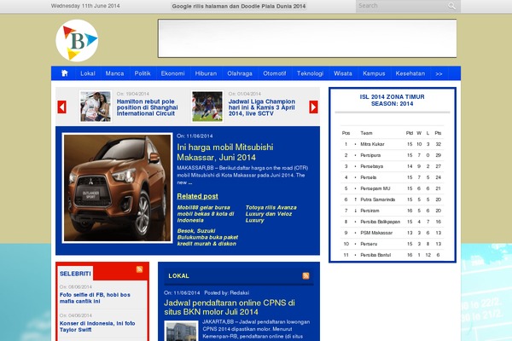Screen dimensions: 512x341
Task: Click the Mitsubishi Outlander car image
Action: (117, 188)
